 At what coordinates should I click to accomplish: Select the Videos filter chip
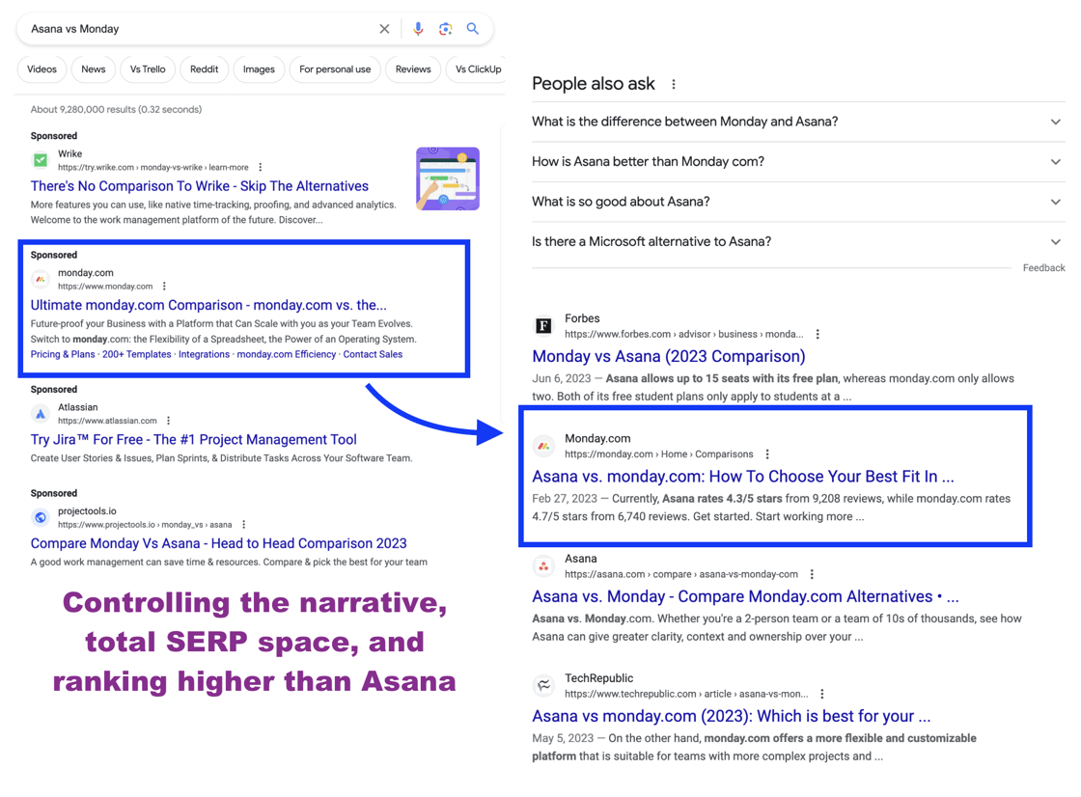point(42,69)
